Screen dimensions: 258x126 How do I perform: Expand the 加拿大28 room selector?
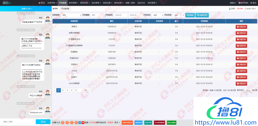coord(26,9)
